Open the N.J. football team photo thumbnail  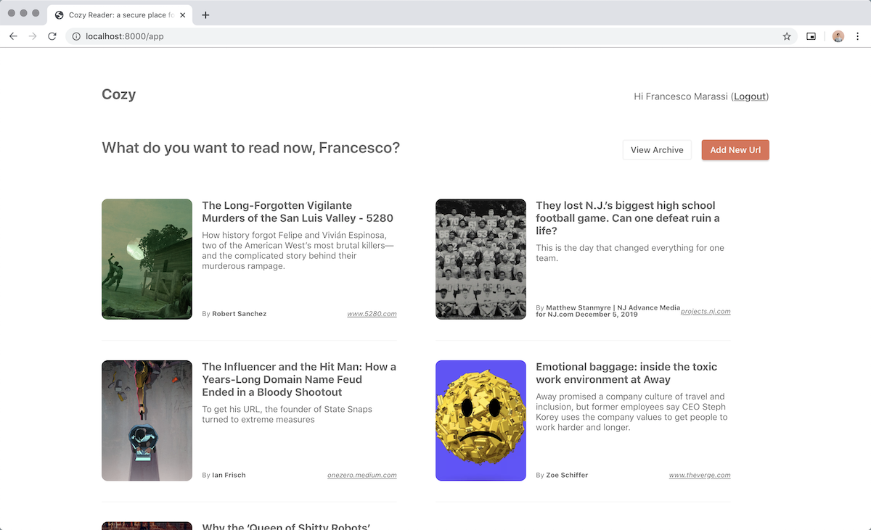[481, 259]
